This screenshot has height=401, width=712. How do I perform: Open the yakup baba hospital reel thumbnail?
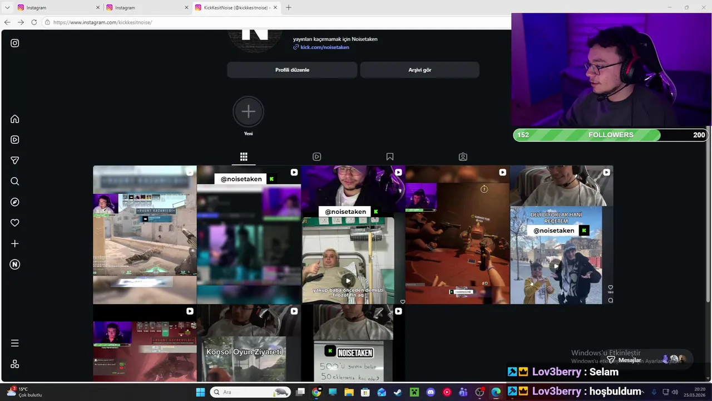pyautogui.click(x=353, y=234)
